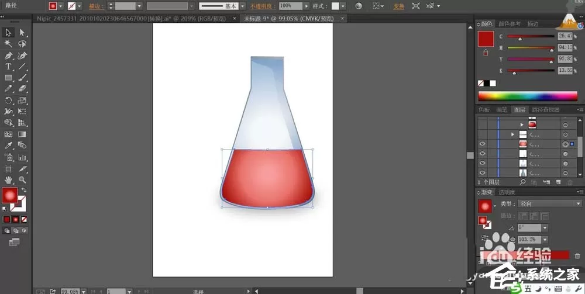
Task: Select the Column Graph tool
Action: 22,157
